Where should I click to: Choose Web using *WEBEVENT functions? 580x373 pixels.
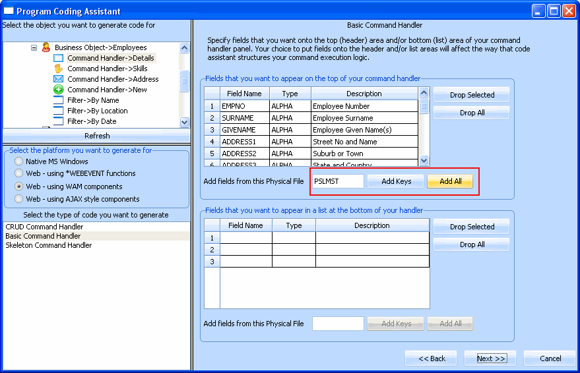pyautogui.click(x=19, y=174)
